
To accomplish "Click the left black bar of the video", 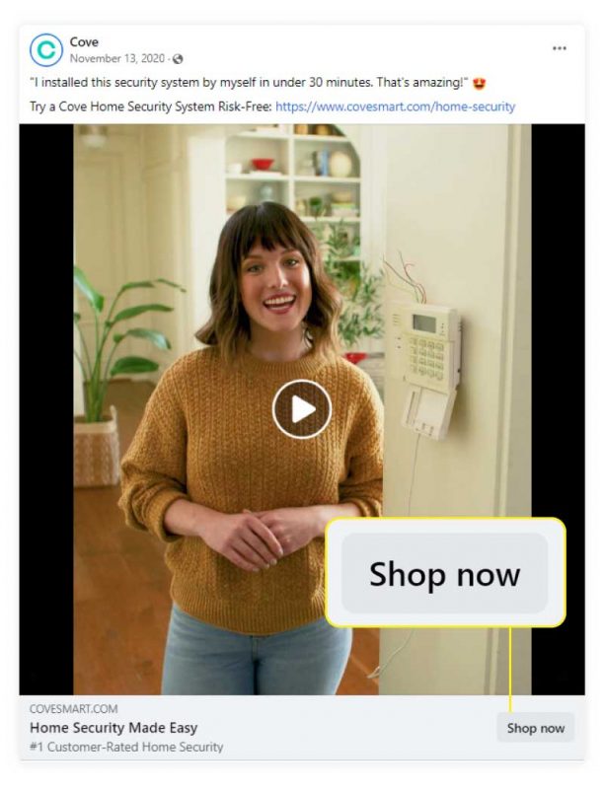I will point(46,409).
